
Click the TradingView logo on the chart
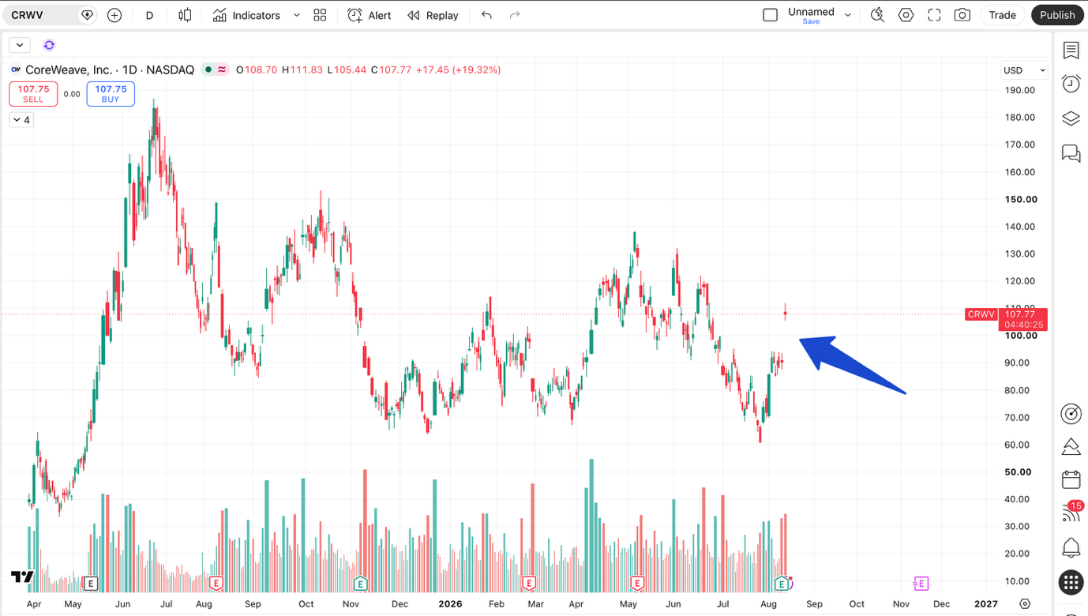(x=22, y=577)
